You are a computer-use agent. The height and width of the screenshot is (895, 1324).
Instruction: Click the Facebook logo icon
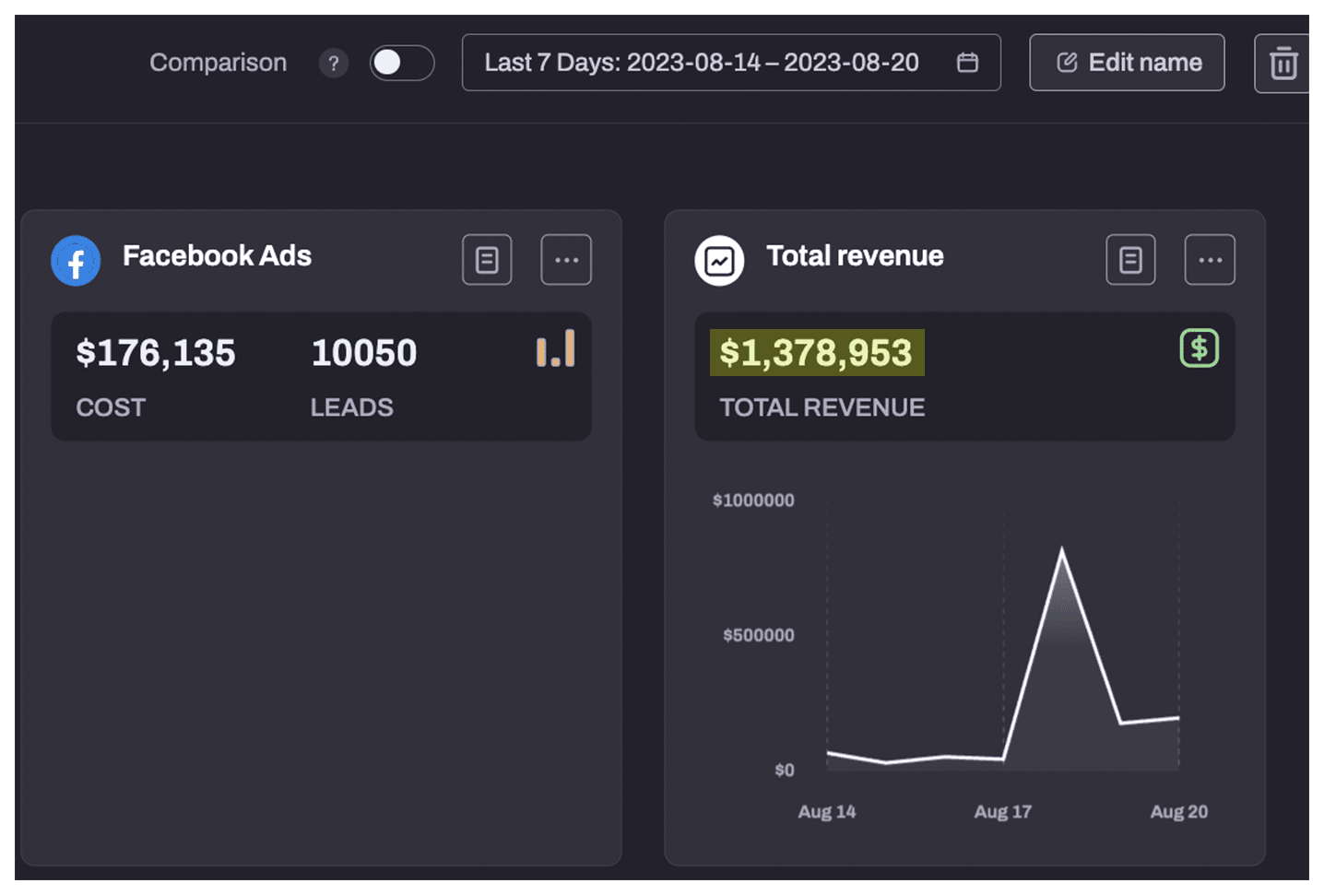click(x=76, y=262)
